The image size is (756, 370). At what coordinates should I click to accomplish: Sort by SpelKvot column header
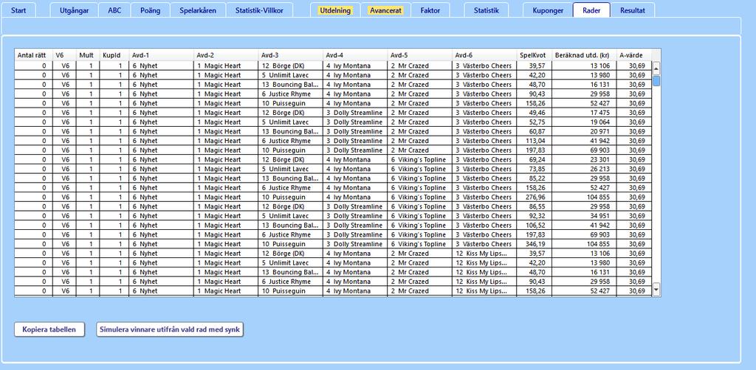pyautogui.click(x=535, y=55)
